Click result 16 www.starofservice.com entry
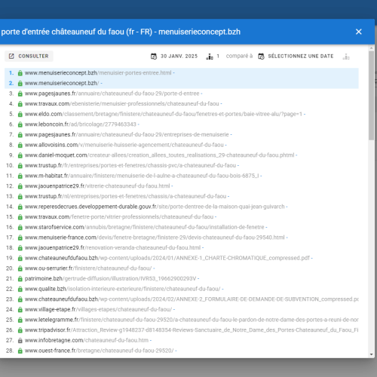Screen dimensions: 377x377 (144, 227)
